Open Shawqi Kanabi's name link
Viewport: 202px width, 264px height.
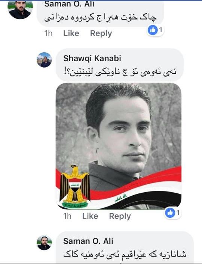pos(92,59)
